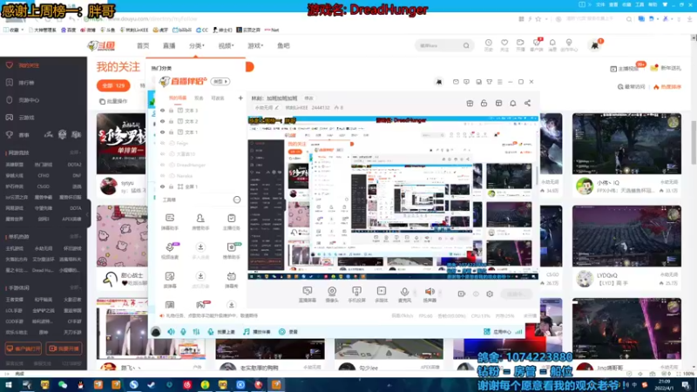Open toolbox more options circle
The height and width of the screenshot is (392, 697).
click(237, 200)
